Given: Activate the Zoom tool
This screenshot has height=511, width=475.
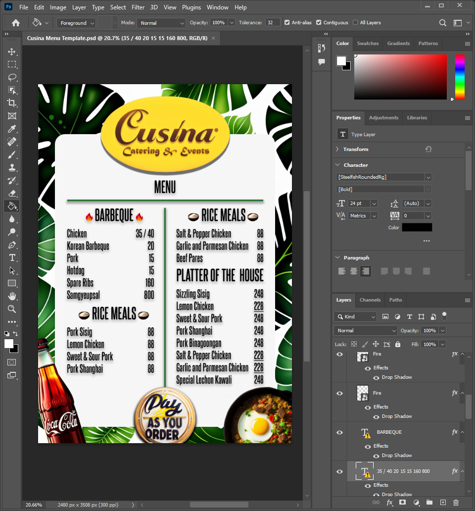Looking at the screenshot, I should [x=12, y=309].
